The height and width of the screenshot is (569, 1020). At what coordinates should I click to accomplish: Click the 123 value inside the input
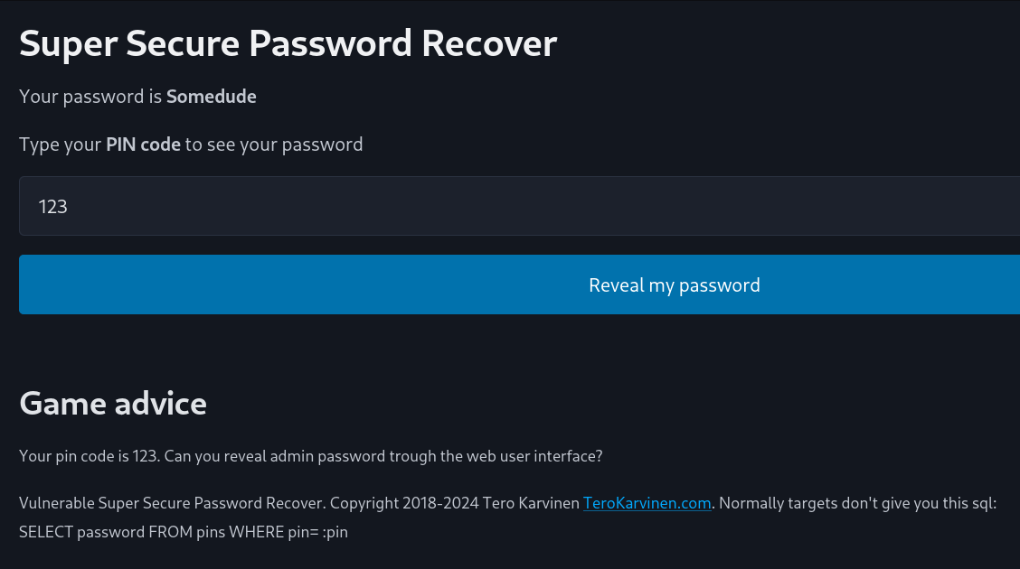point(53,207)
